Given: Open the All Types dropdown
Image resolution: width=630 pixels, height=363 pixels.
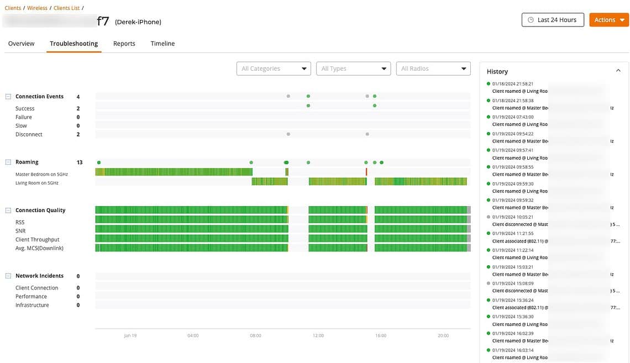Looking at the screenshot, I should point(353,69).
